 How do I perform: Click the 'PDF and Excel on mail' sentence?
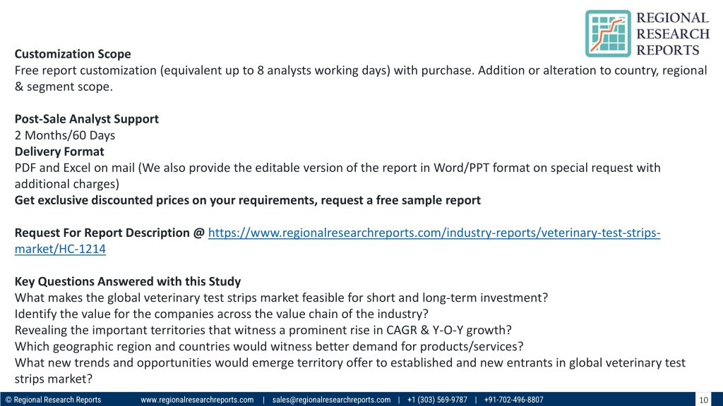337,176
